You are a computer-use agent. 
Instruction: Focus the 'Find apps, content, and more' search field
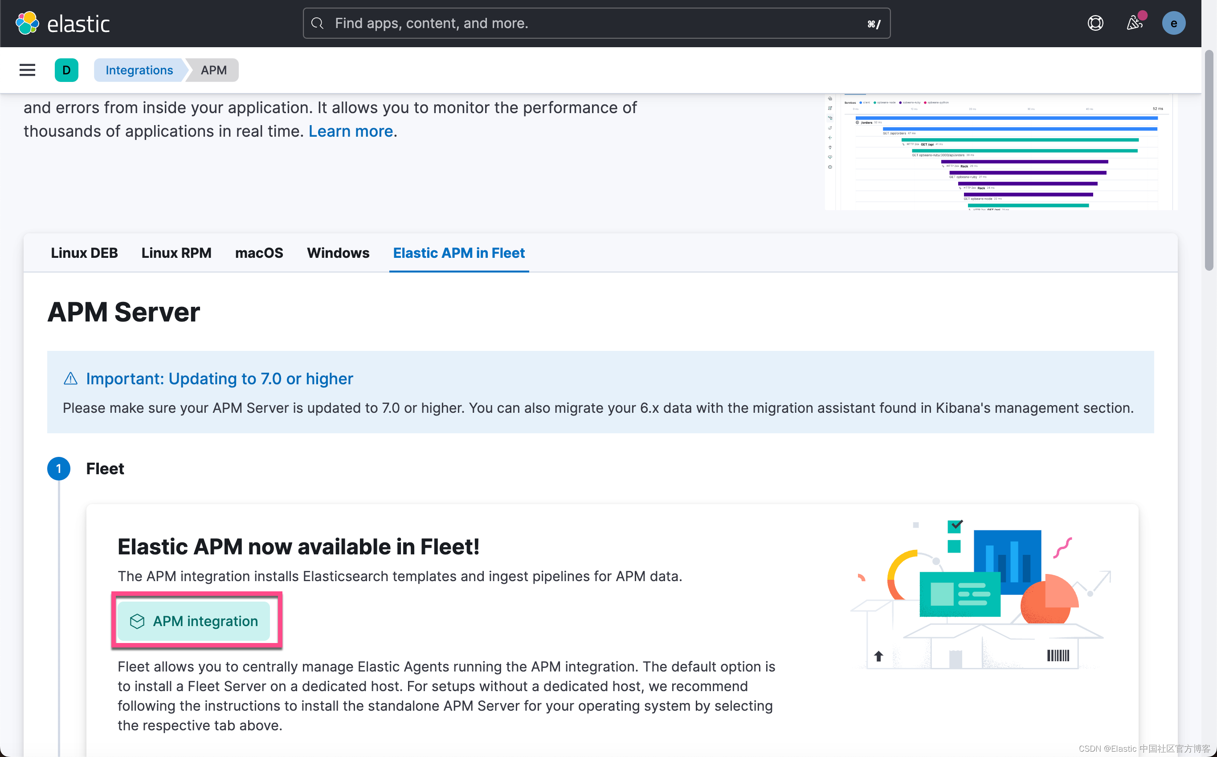coord(596,23)
